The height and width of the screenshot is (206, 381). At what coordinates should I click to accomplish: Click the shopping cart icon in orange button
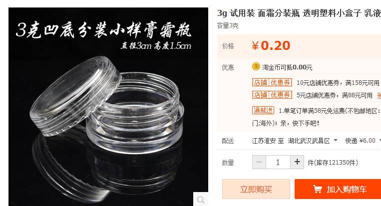[x=317, y=189]
